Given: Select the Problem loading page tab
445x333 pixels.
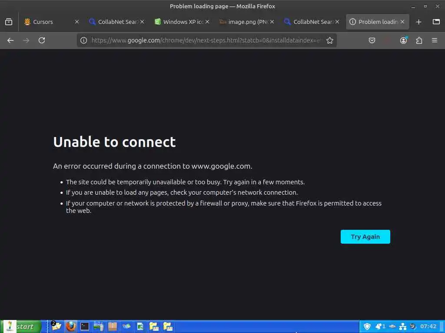Looking at the screenshot, I should point(378,22).
